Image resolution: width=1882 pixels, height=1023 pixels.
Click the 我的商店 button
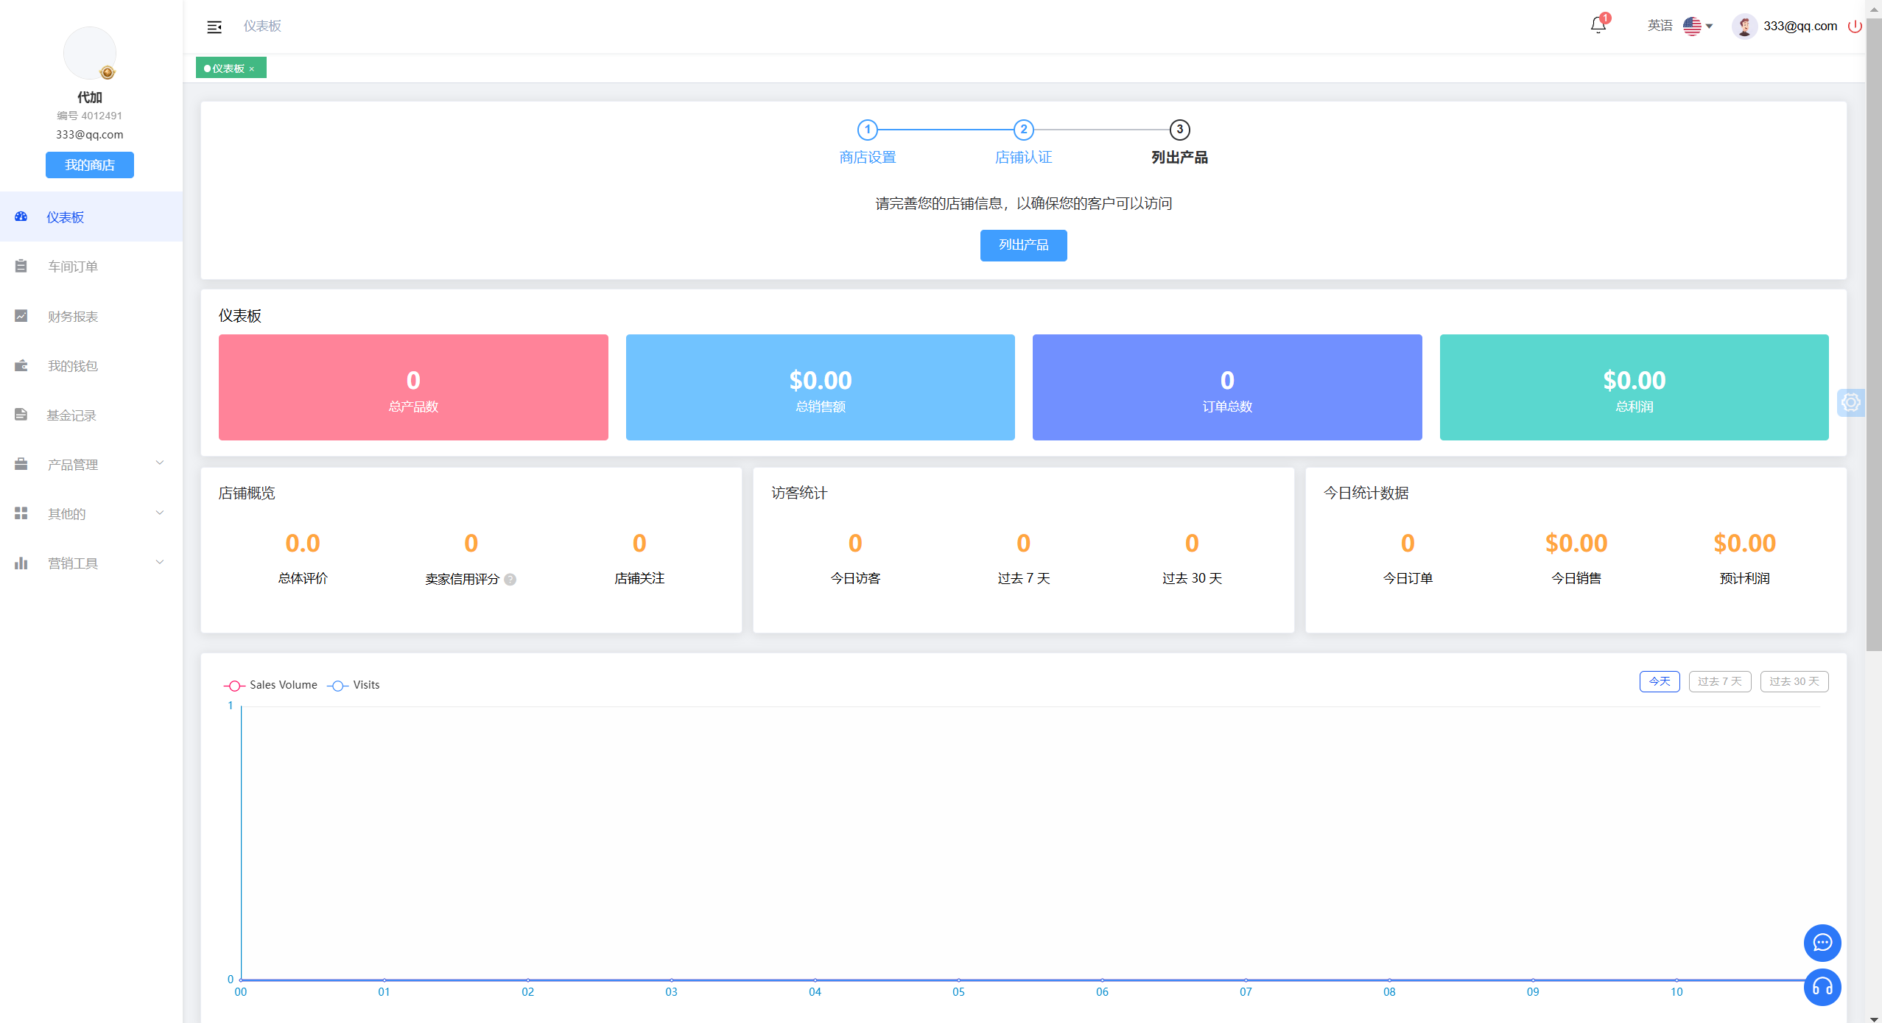[x=90, y=165]
